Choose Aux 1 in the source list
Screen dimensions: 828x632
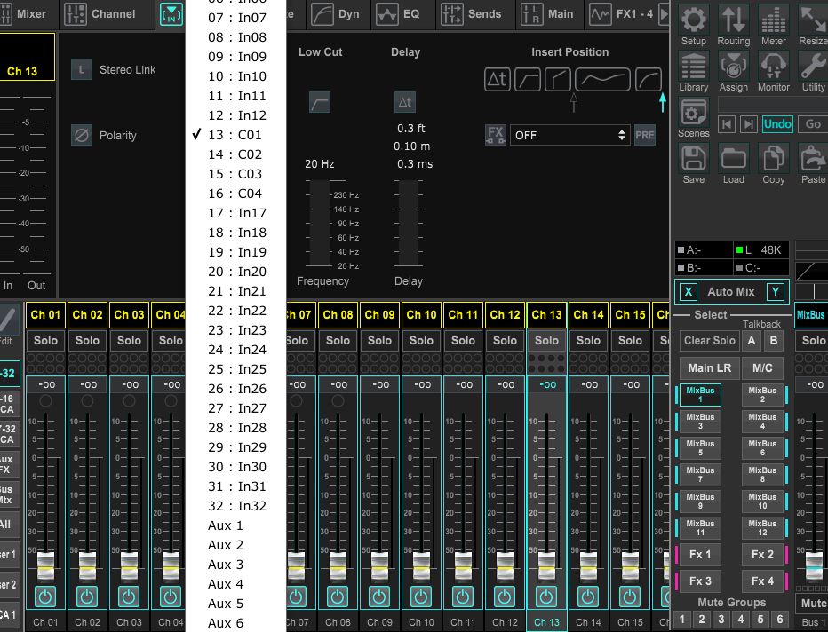226,525
